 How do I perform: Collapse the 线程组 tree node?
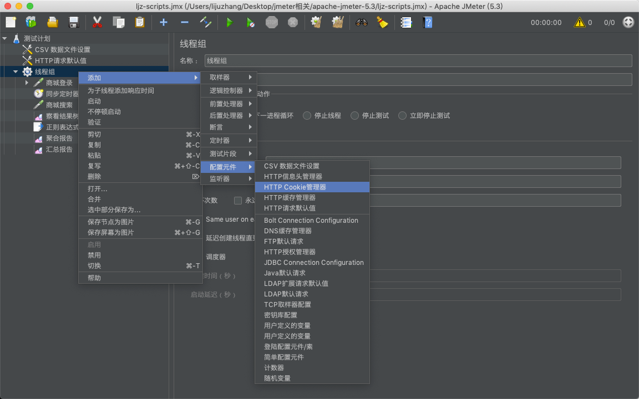(16, 71)
